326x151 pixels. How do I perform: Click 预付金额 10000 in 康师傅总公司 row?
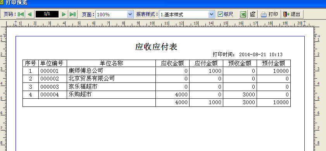281,71
